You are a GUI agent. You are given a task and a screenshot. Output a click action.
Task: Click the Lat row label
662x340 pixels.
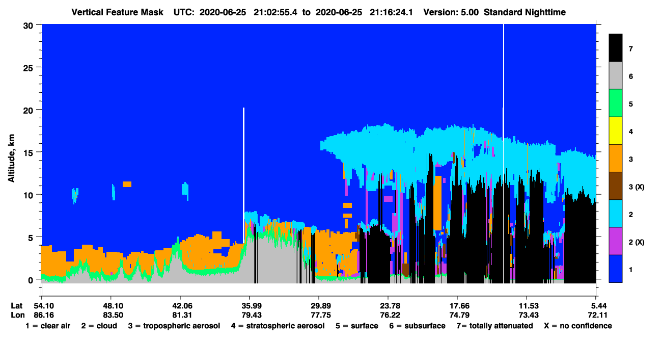tap(16, 306)
